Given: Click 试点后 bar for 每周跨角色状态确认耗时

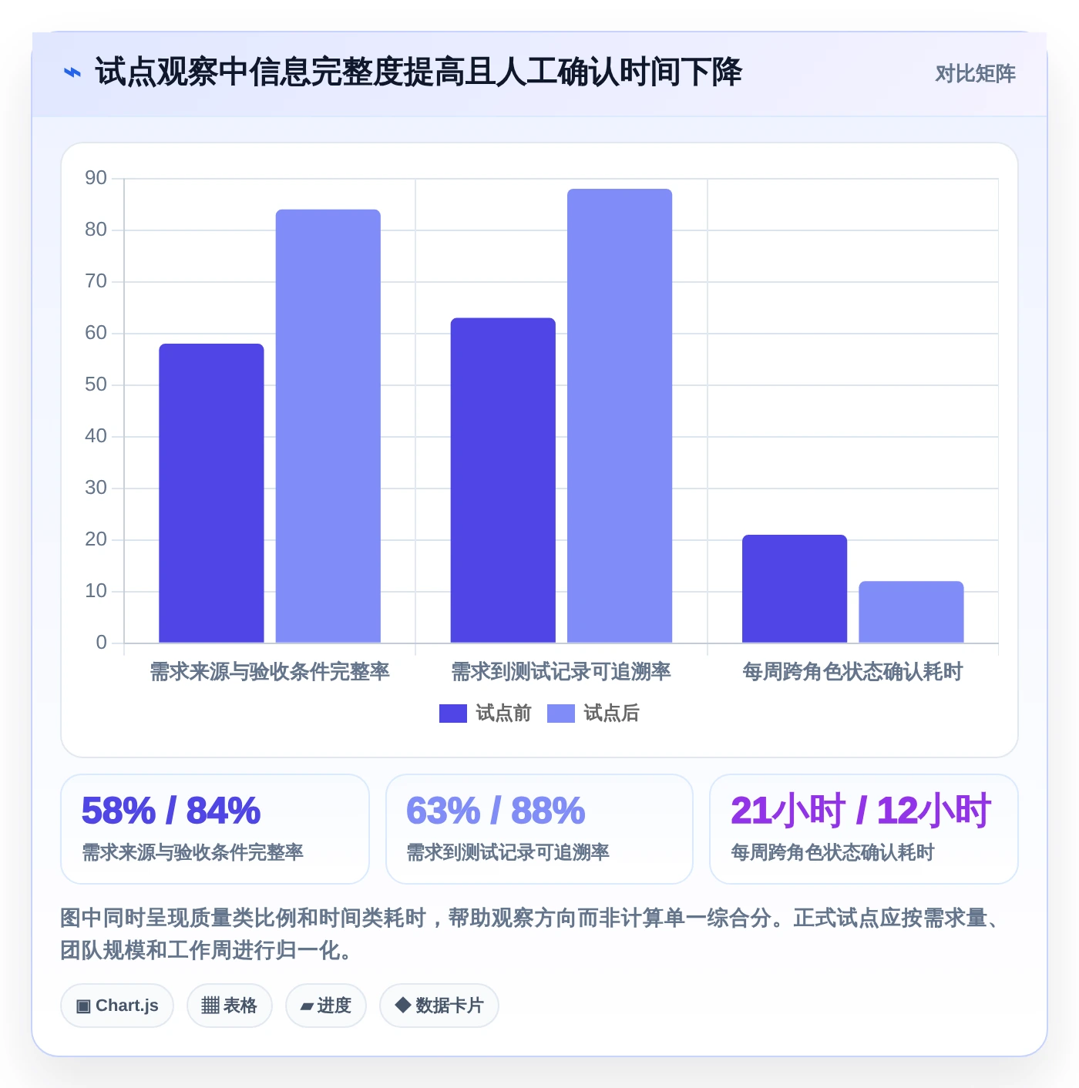Looking at the screenshot, I should click(x=911, y=612).
